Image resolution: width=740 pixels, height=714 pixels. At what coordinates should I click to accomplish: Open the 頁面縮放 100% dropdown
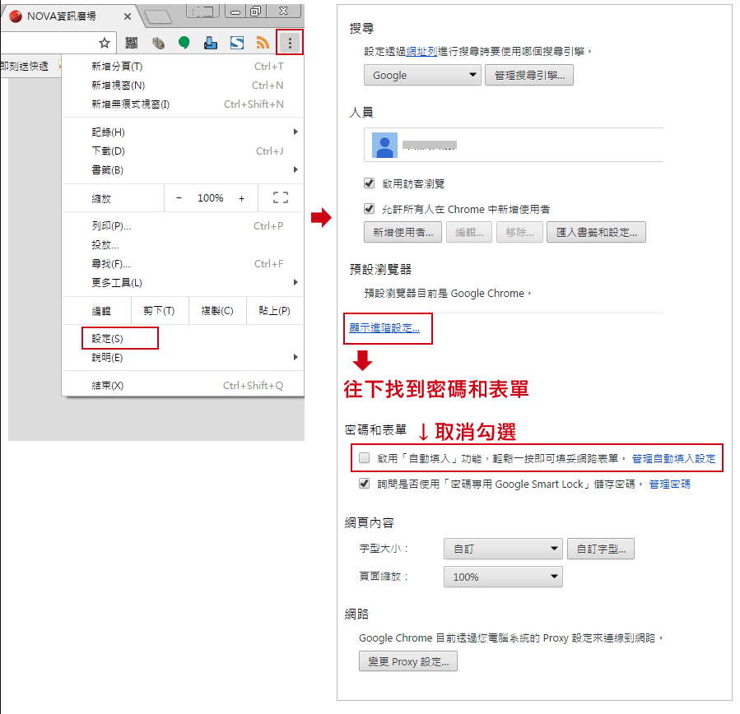click(x=503, y=577)
